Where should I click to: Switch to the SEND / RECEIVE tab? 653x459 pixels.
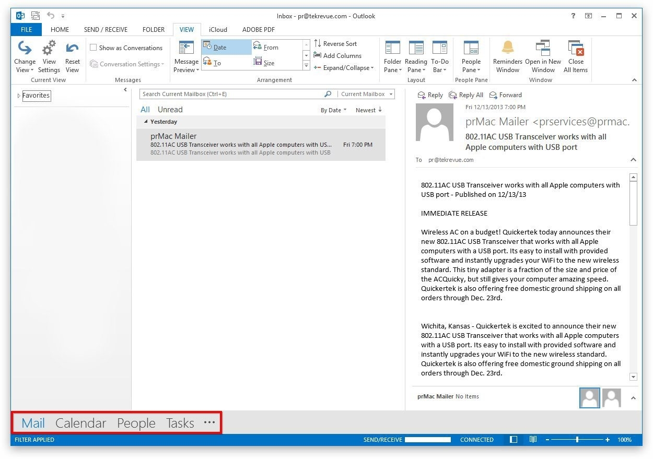click(x=106, y=30)
